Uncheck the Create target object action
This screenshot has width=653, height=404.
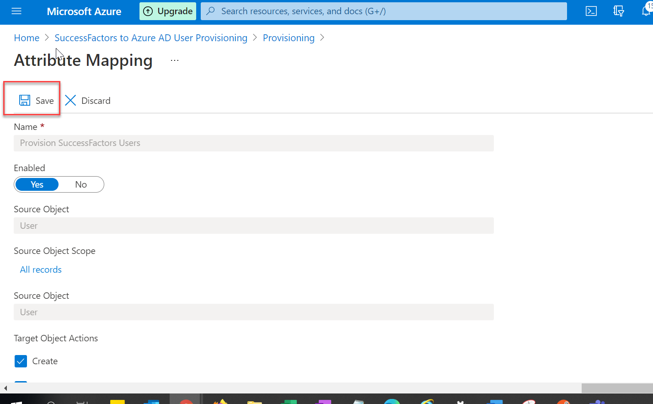click(x=21, y=361)
